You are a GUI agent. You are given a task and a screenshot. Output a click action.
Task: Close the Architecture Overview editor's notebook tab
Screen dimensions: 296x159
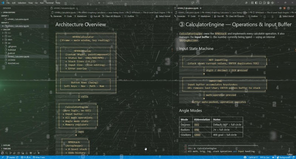pos(77,8)
